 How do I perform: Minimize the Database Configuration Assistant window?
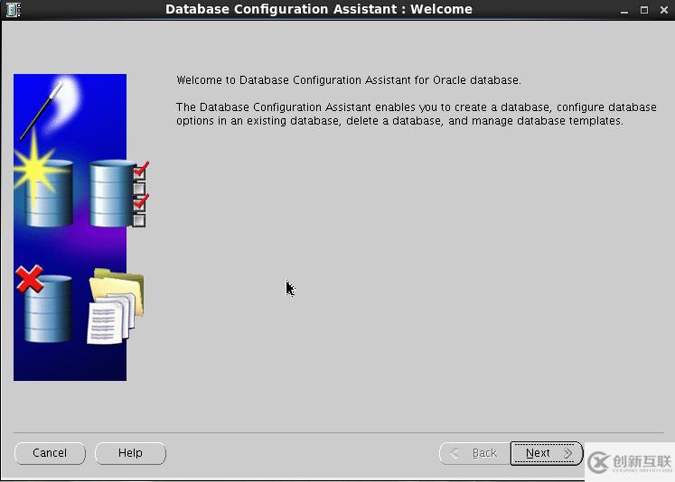[624, 10]
